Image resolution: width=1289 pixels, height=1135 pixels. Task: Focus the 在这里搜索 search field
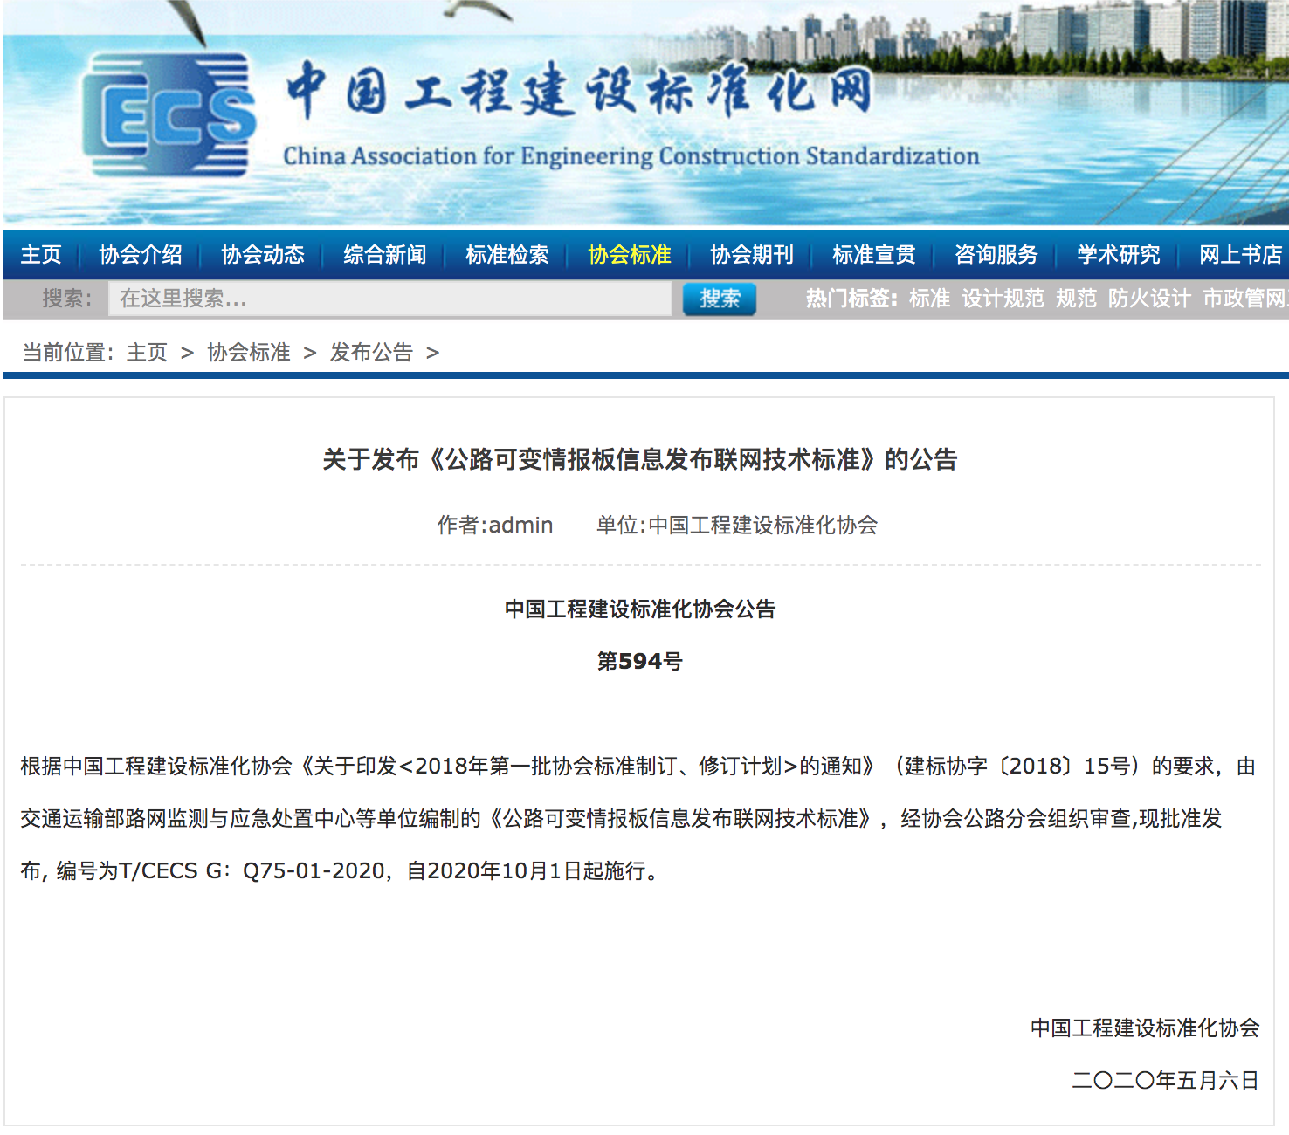389,299
